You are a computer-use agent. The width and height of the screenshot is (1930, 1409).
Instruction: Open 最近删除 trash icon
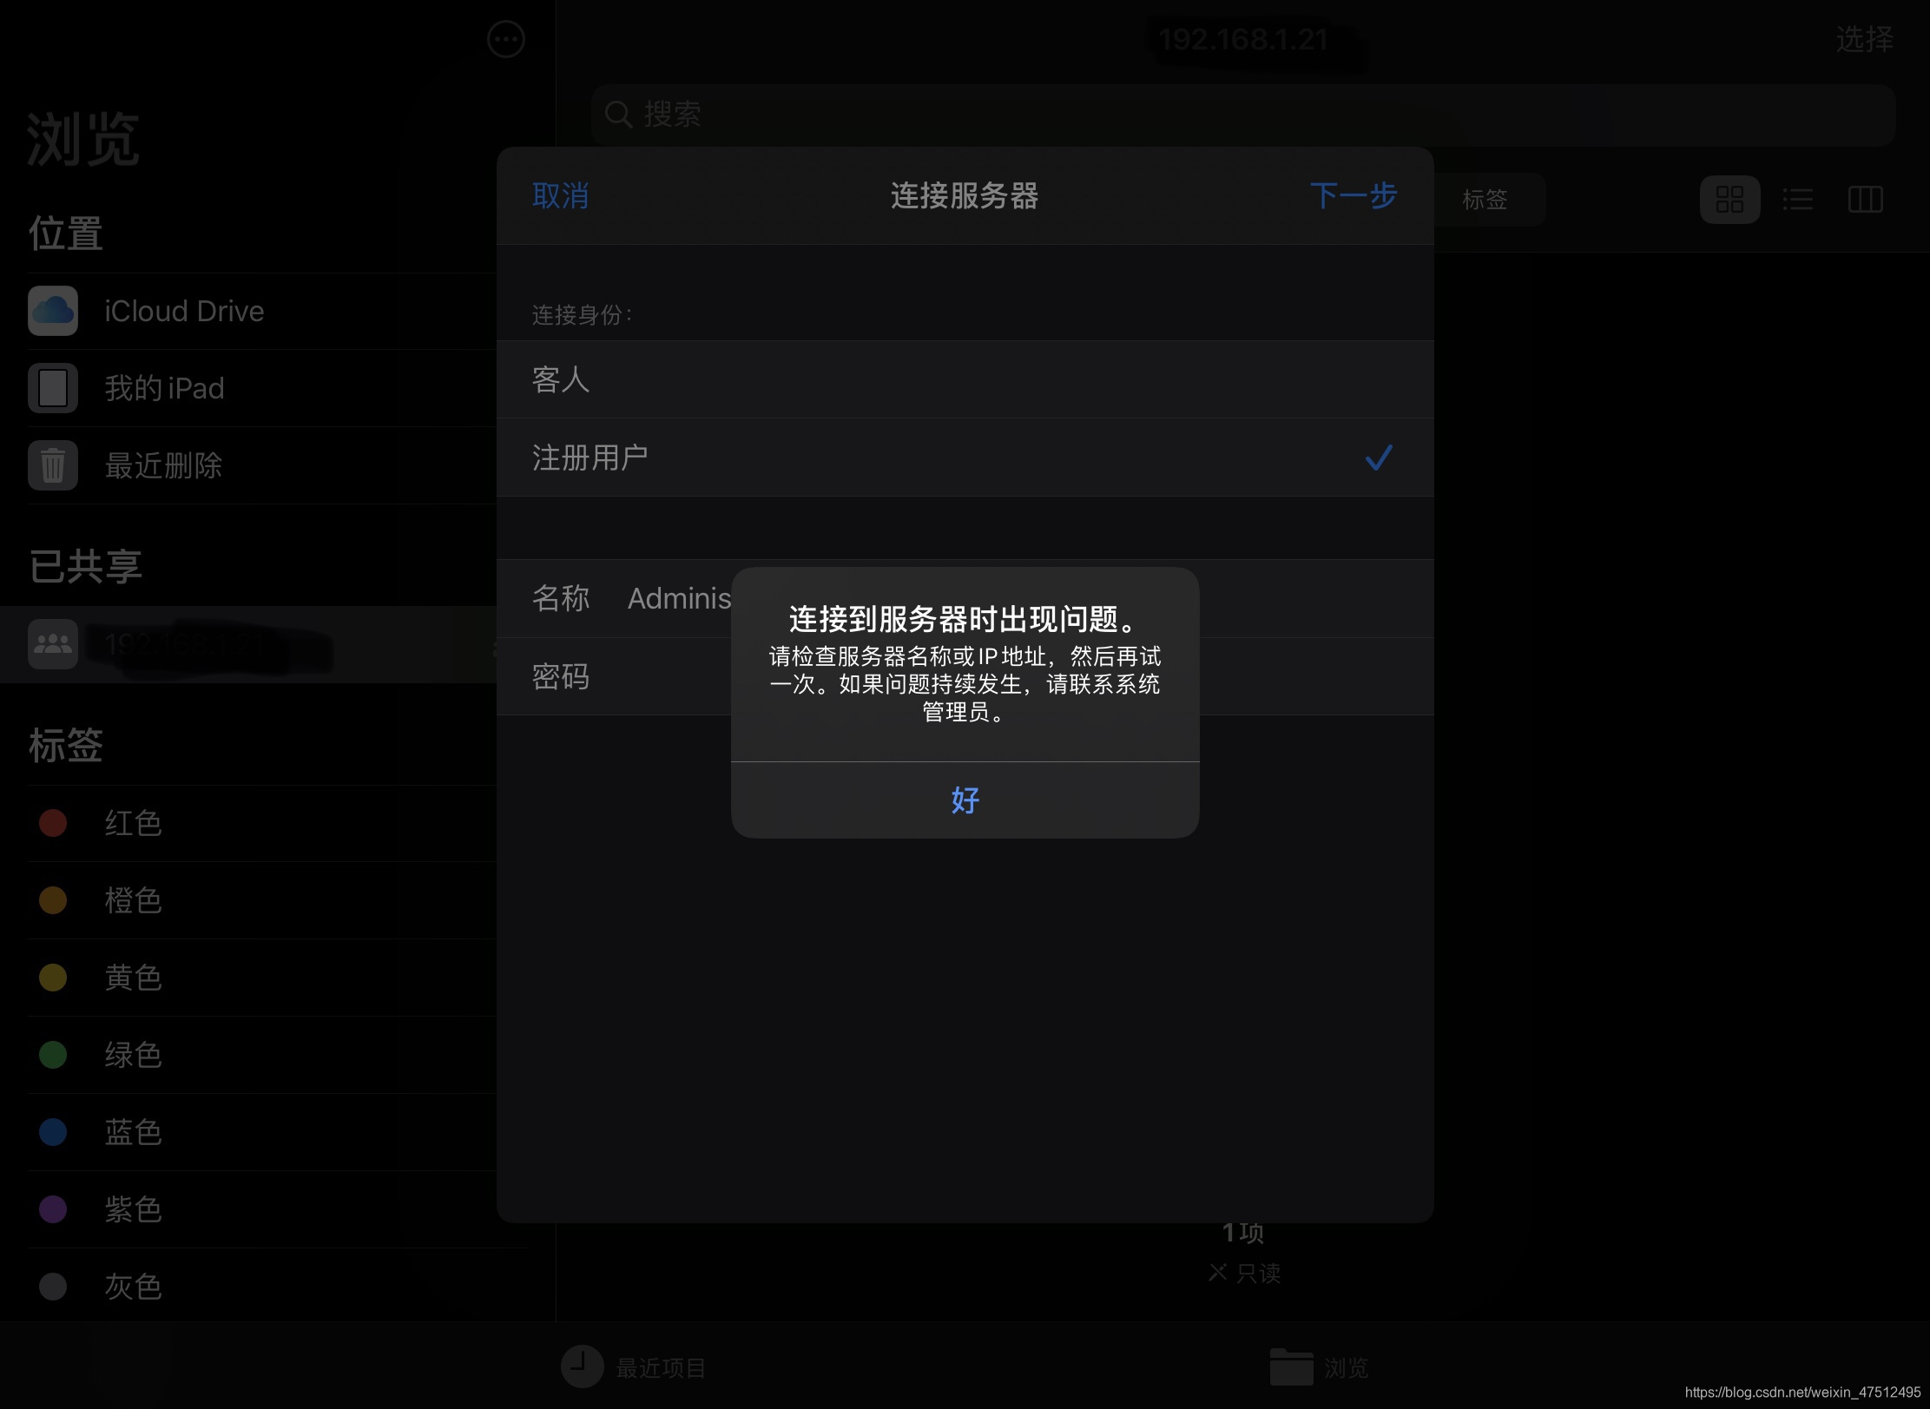tap(53, 465)
